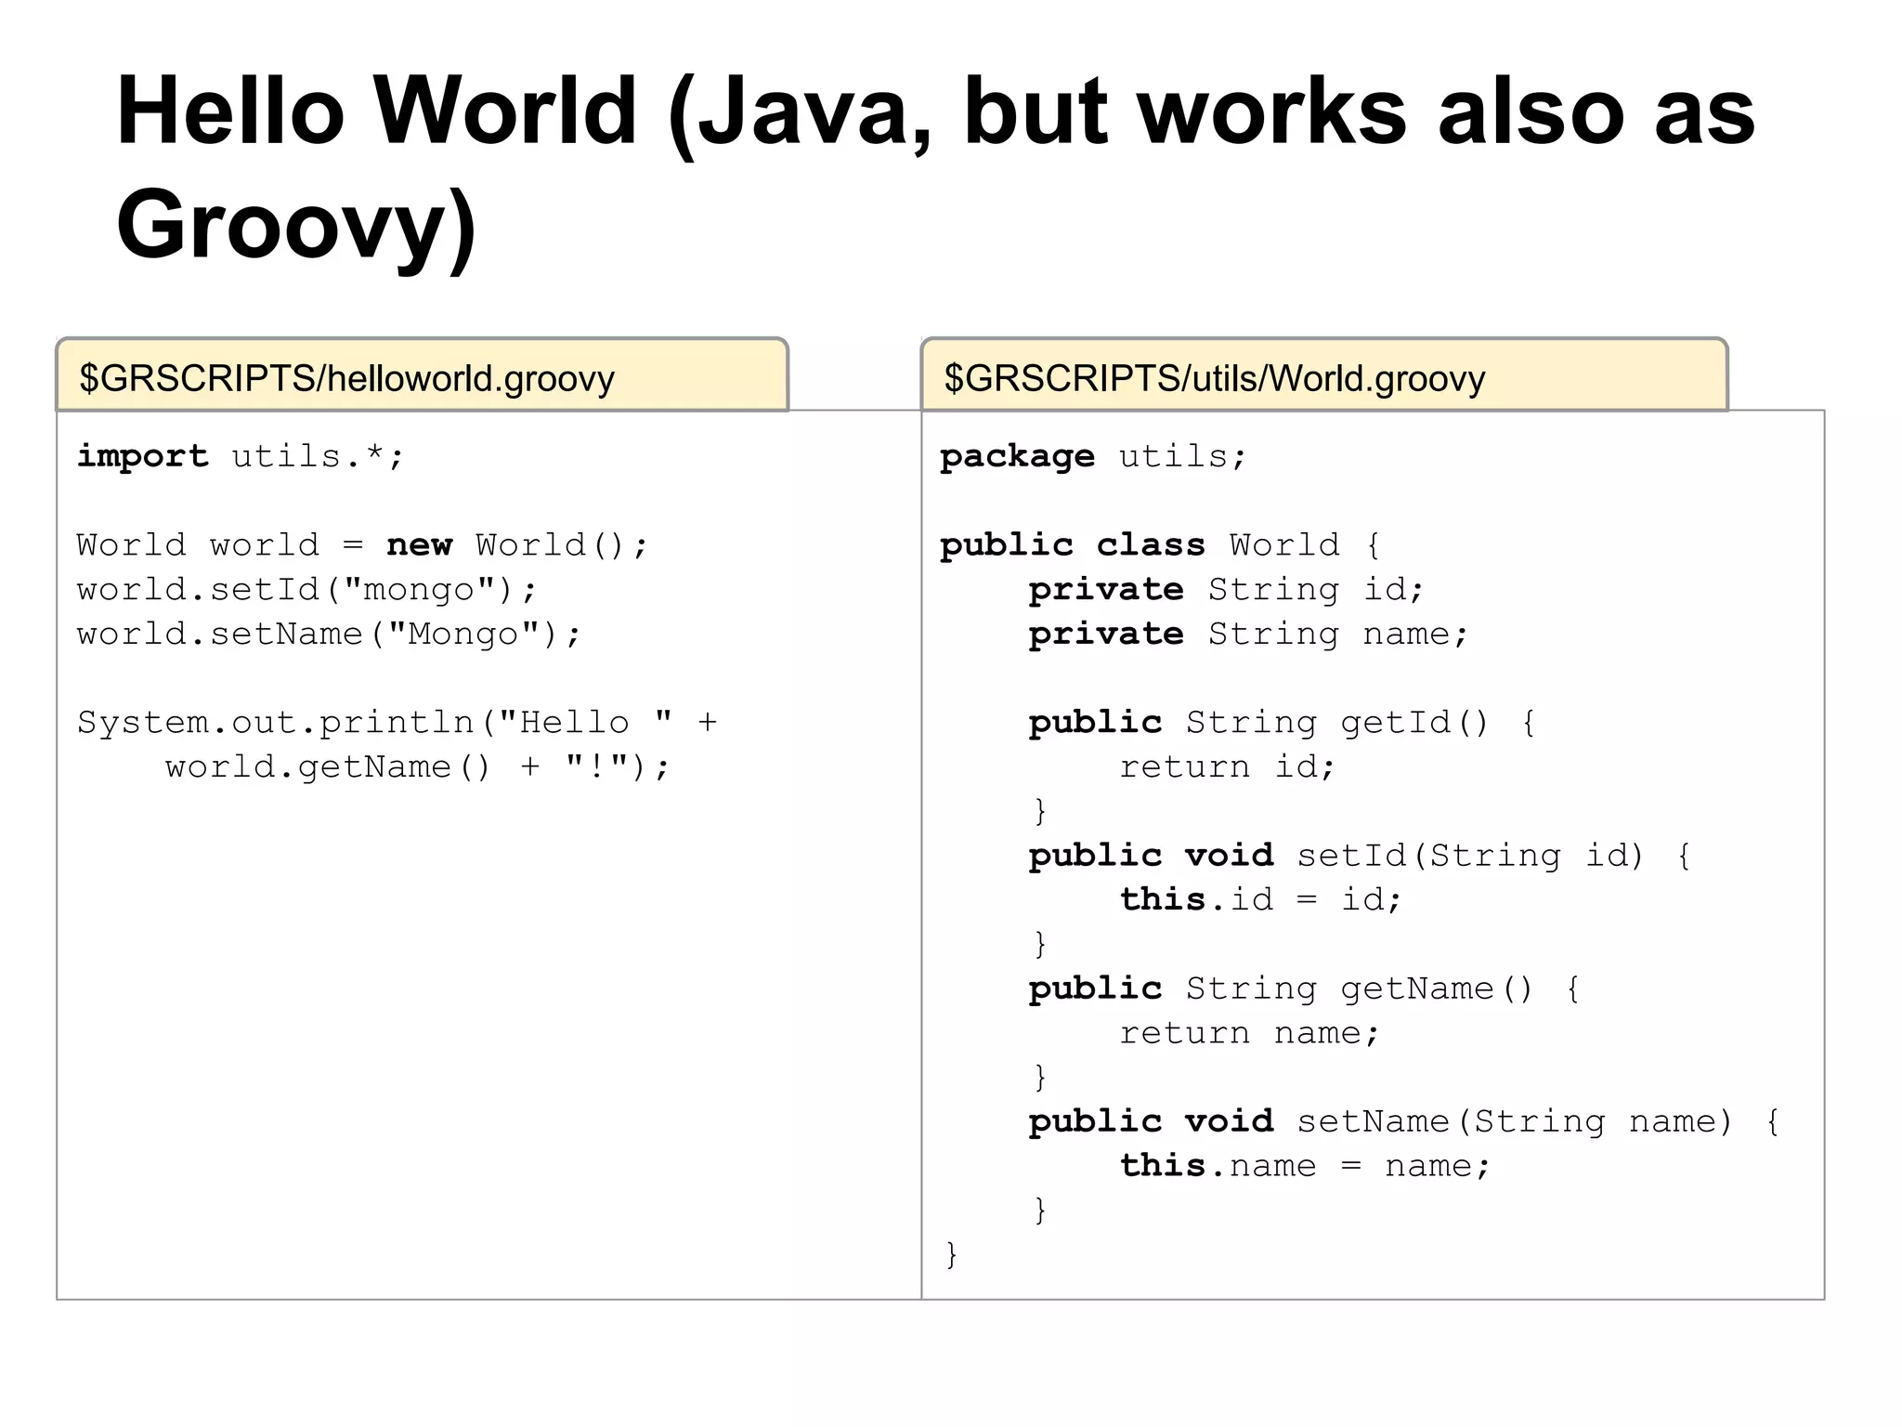The height and width of the screenshot is (1427, 1902).
Task: Select the $GRSCRIPTS/utils/World.groovy file label
Action: click(1324, 375)
